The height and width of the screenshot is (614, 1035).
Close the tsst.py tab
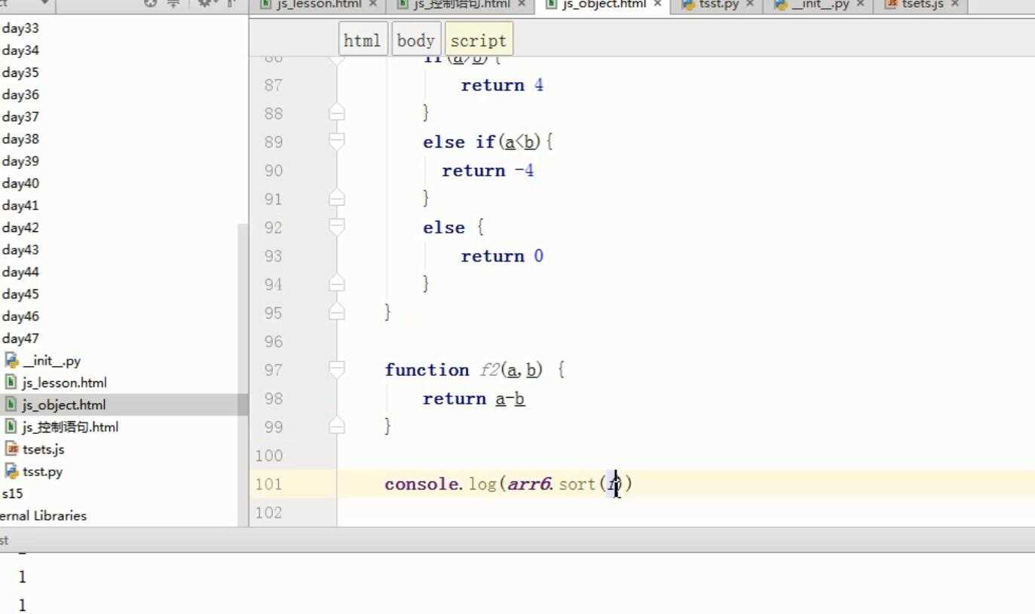(x=749, y=5)
